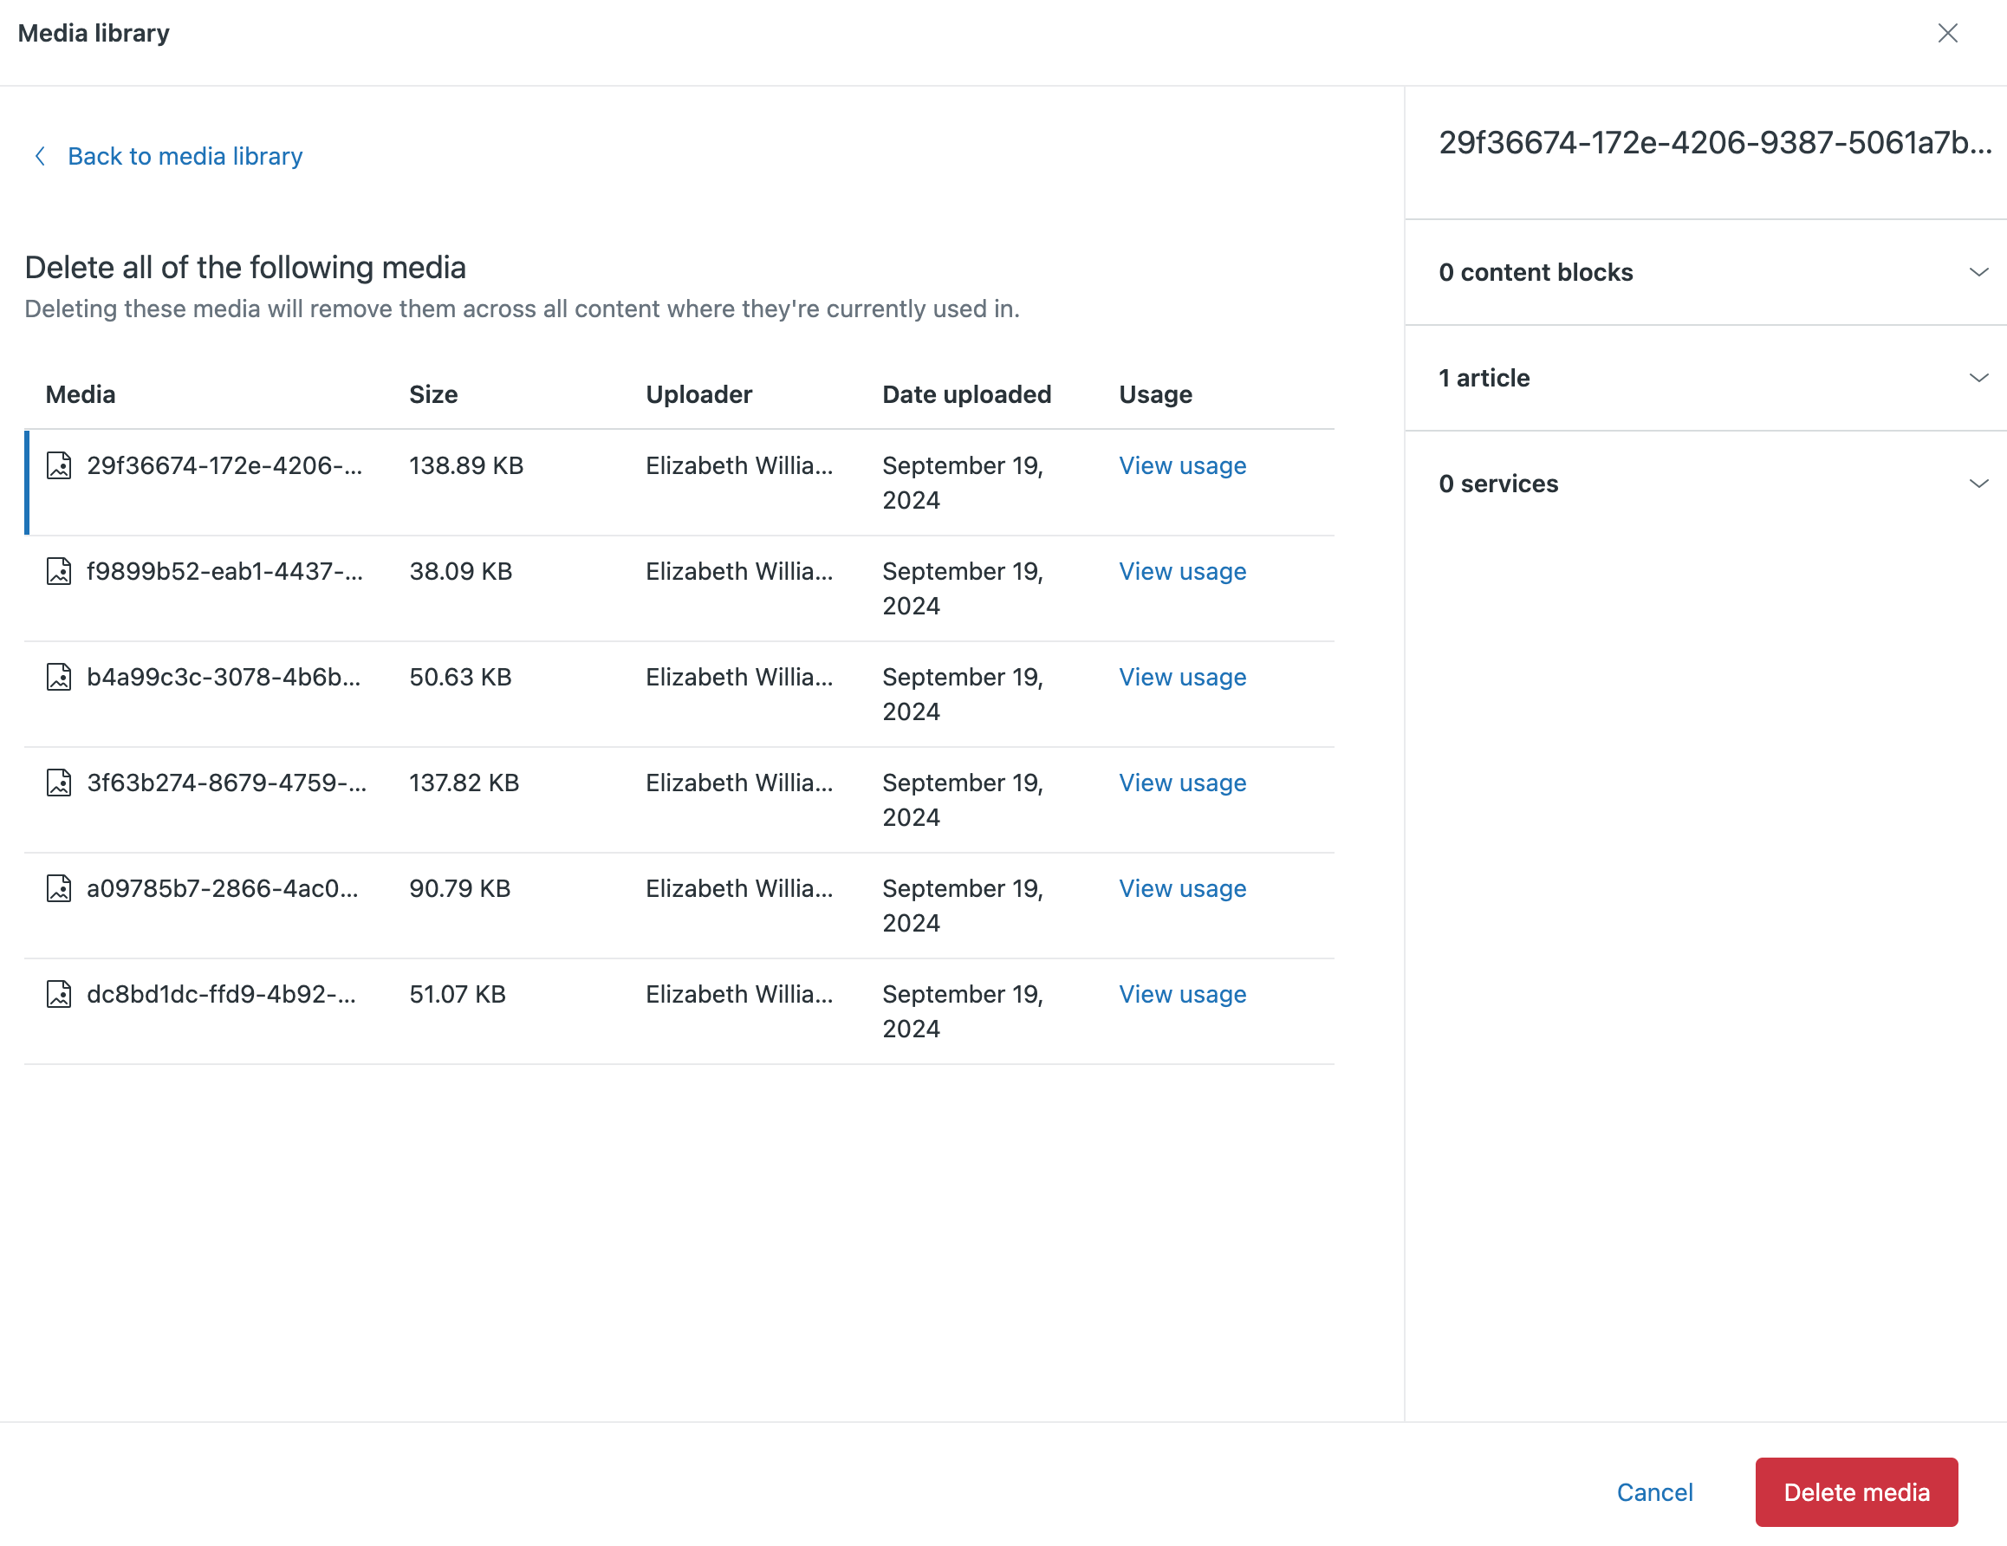Click the image icon beside a09785b7 media file
This screenshot has height=1546, width=2007.
[59, 889]
